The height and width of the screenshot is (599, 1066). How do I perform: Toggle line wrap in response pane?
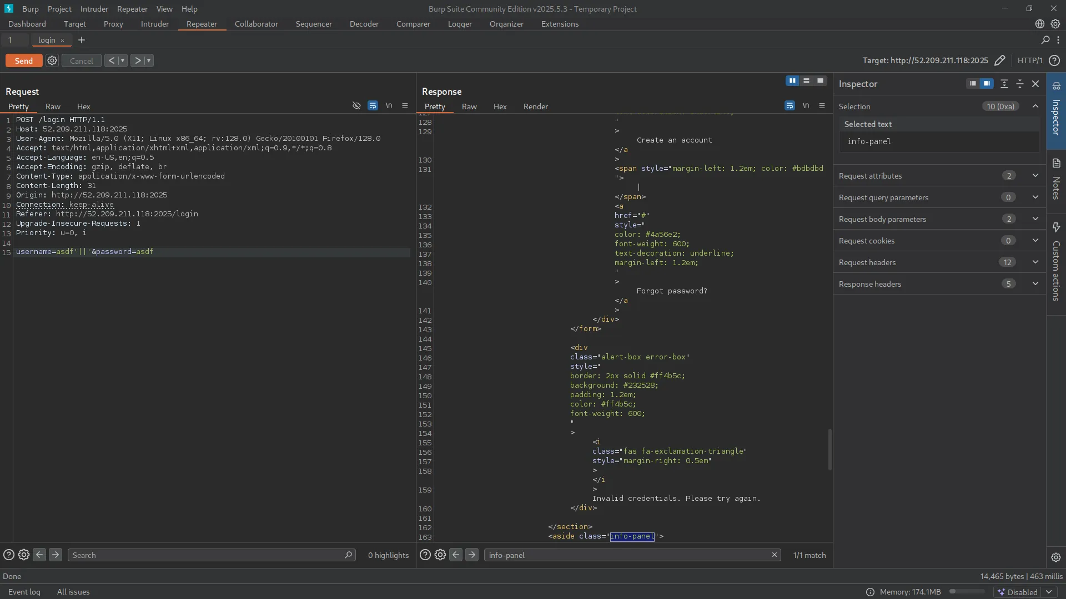coord(790,106)
